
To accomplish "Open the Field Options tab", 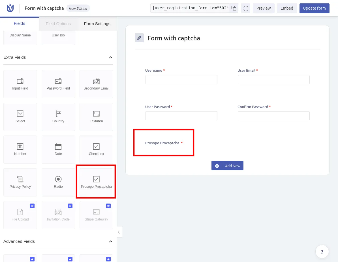I will [58, 24].
